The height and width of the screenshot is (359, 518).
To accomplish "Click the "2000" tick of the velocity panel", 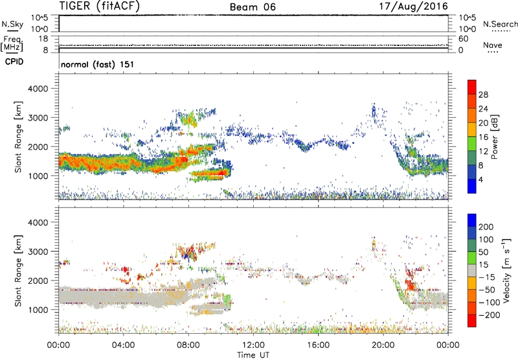I will pos(38,281).
